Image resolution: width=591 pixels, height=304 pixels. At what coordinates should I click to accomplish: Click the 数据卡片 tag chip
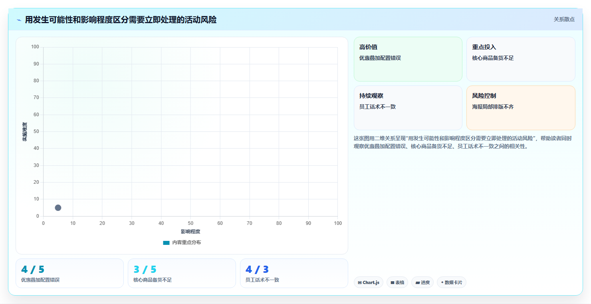coord(452,282)
